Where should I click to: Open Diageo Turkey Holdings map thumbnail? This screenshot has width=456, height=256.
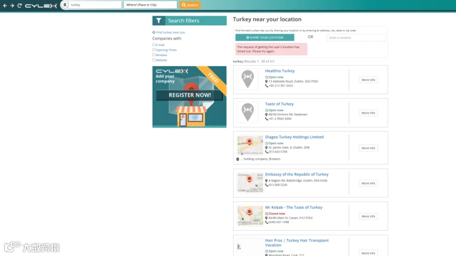point(250,145)
